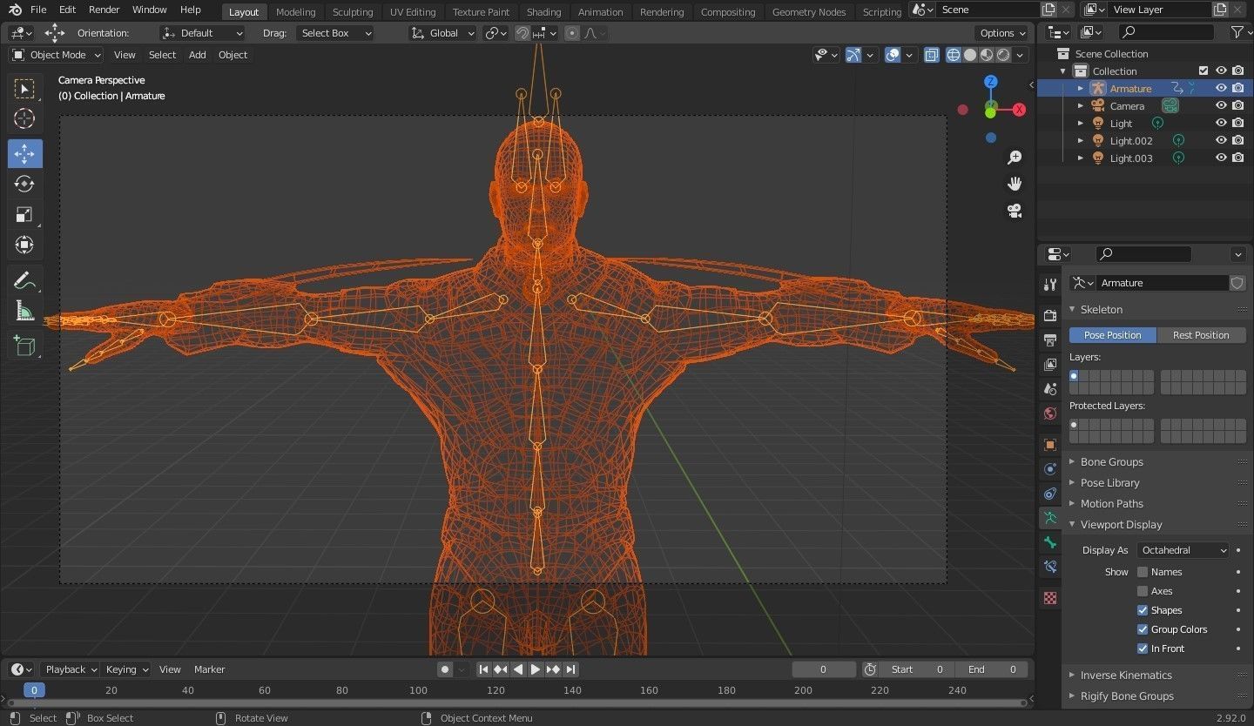Select the Select Box tool in toolbar
The image size is (1254, 726).
pyautogui.click(x=24, y=89)
